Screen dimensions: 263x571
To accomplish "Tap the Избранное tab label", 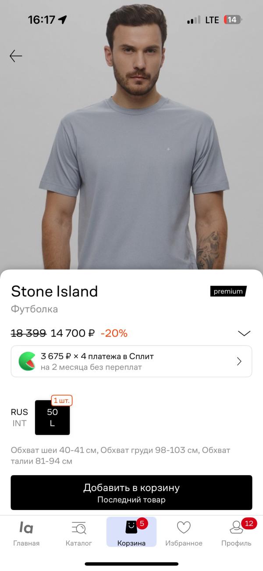I will point(184,543).
